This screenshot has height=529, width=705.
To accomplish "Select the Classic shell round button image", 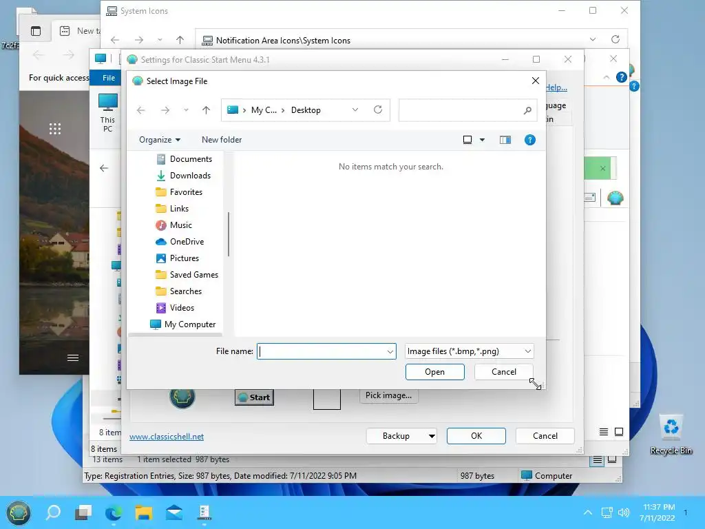I will (x=182, y=397).
